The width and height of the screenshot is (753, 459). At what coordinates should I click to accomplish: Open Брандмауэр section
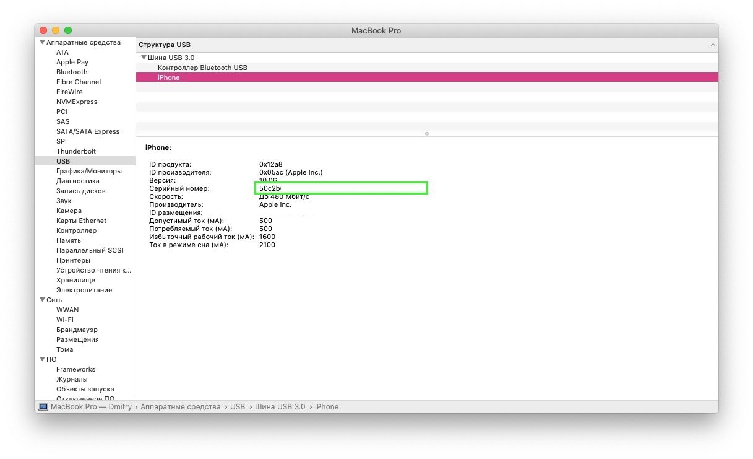point(77,330)
